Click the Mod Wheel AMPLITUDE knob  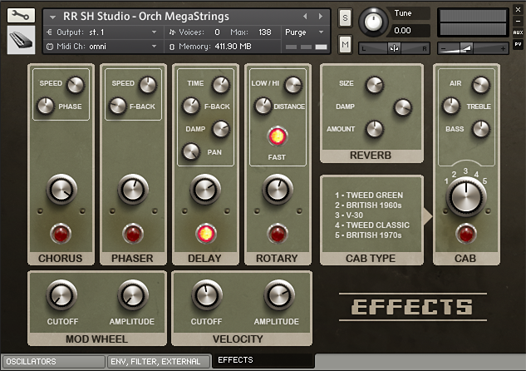(x=133, y=295)
